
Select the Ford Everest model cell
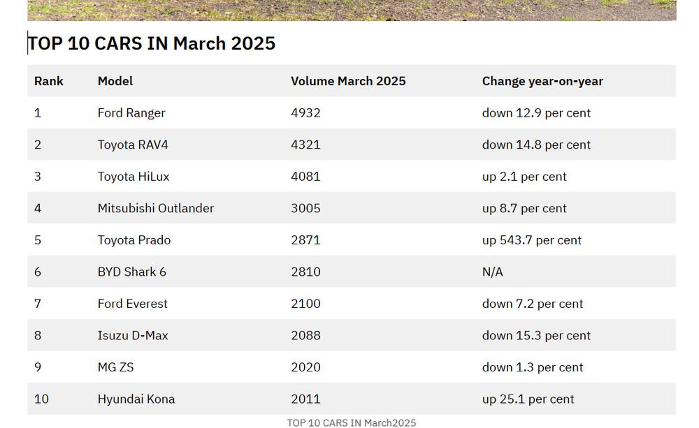pos(132,304)
